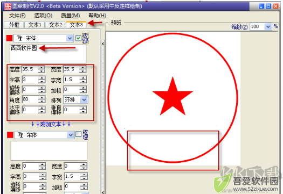
Task: Click the upper 高度 field showing 35.5
Action: [30, 69]
